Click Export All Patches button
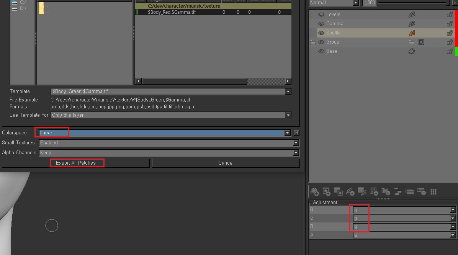The width and height of the screenshot is (458, 255). point(76,163)
